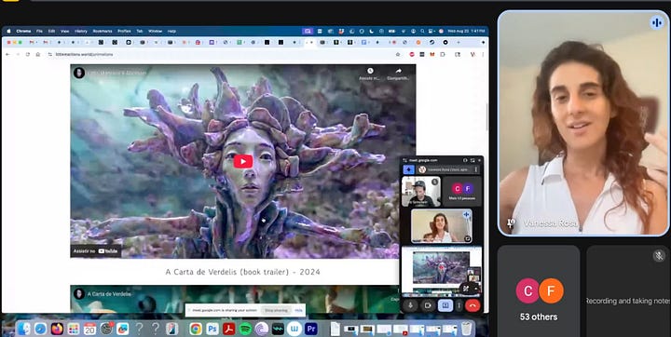Click the YouTube share arrow icon

[x=399, y=71]
